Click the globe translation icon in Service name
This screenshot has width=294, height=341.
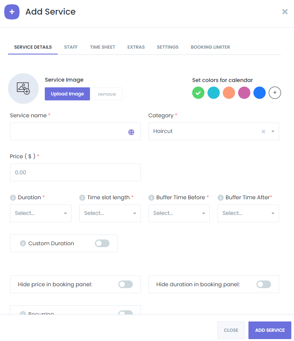click(x=131, y=132)
